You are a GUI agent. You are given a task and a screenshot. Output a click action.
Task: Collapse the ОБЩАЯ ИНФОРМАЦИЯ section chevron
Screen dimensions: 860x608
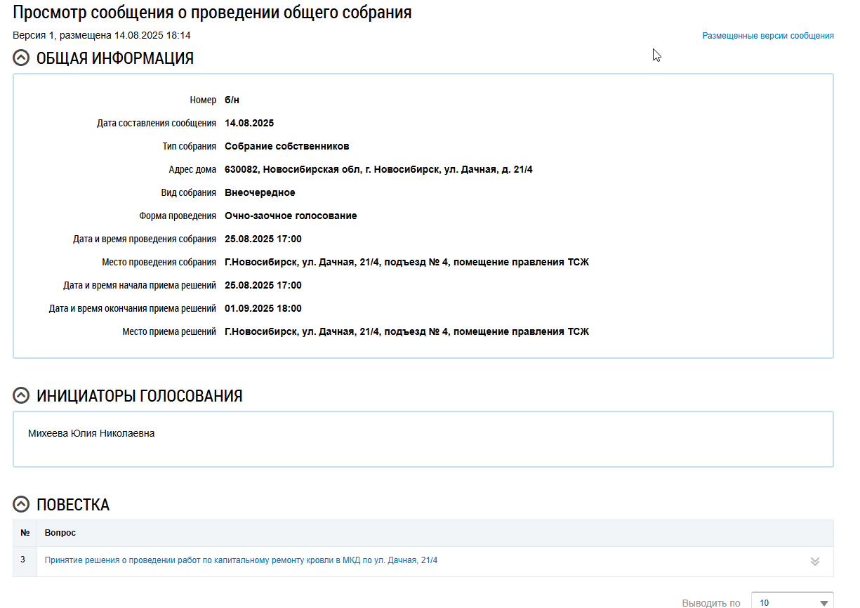click(22, 58)
